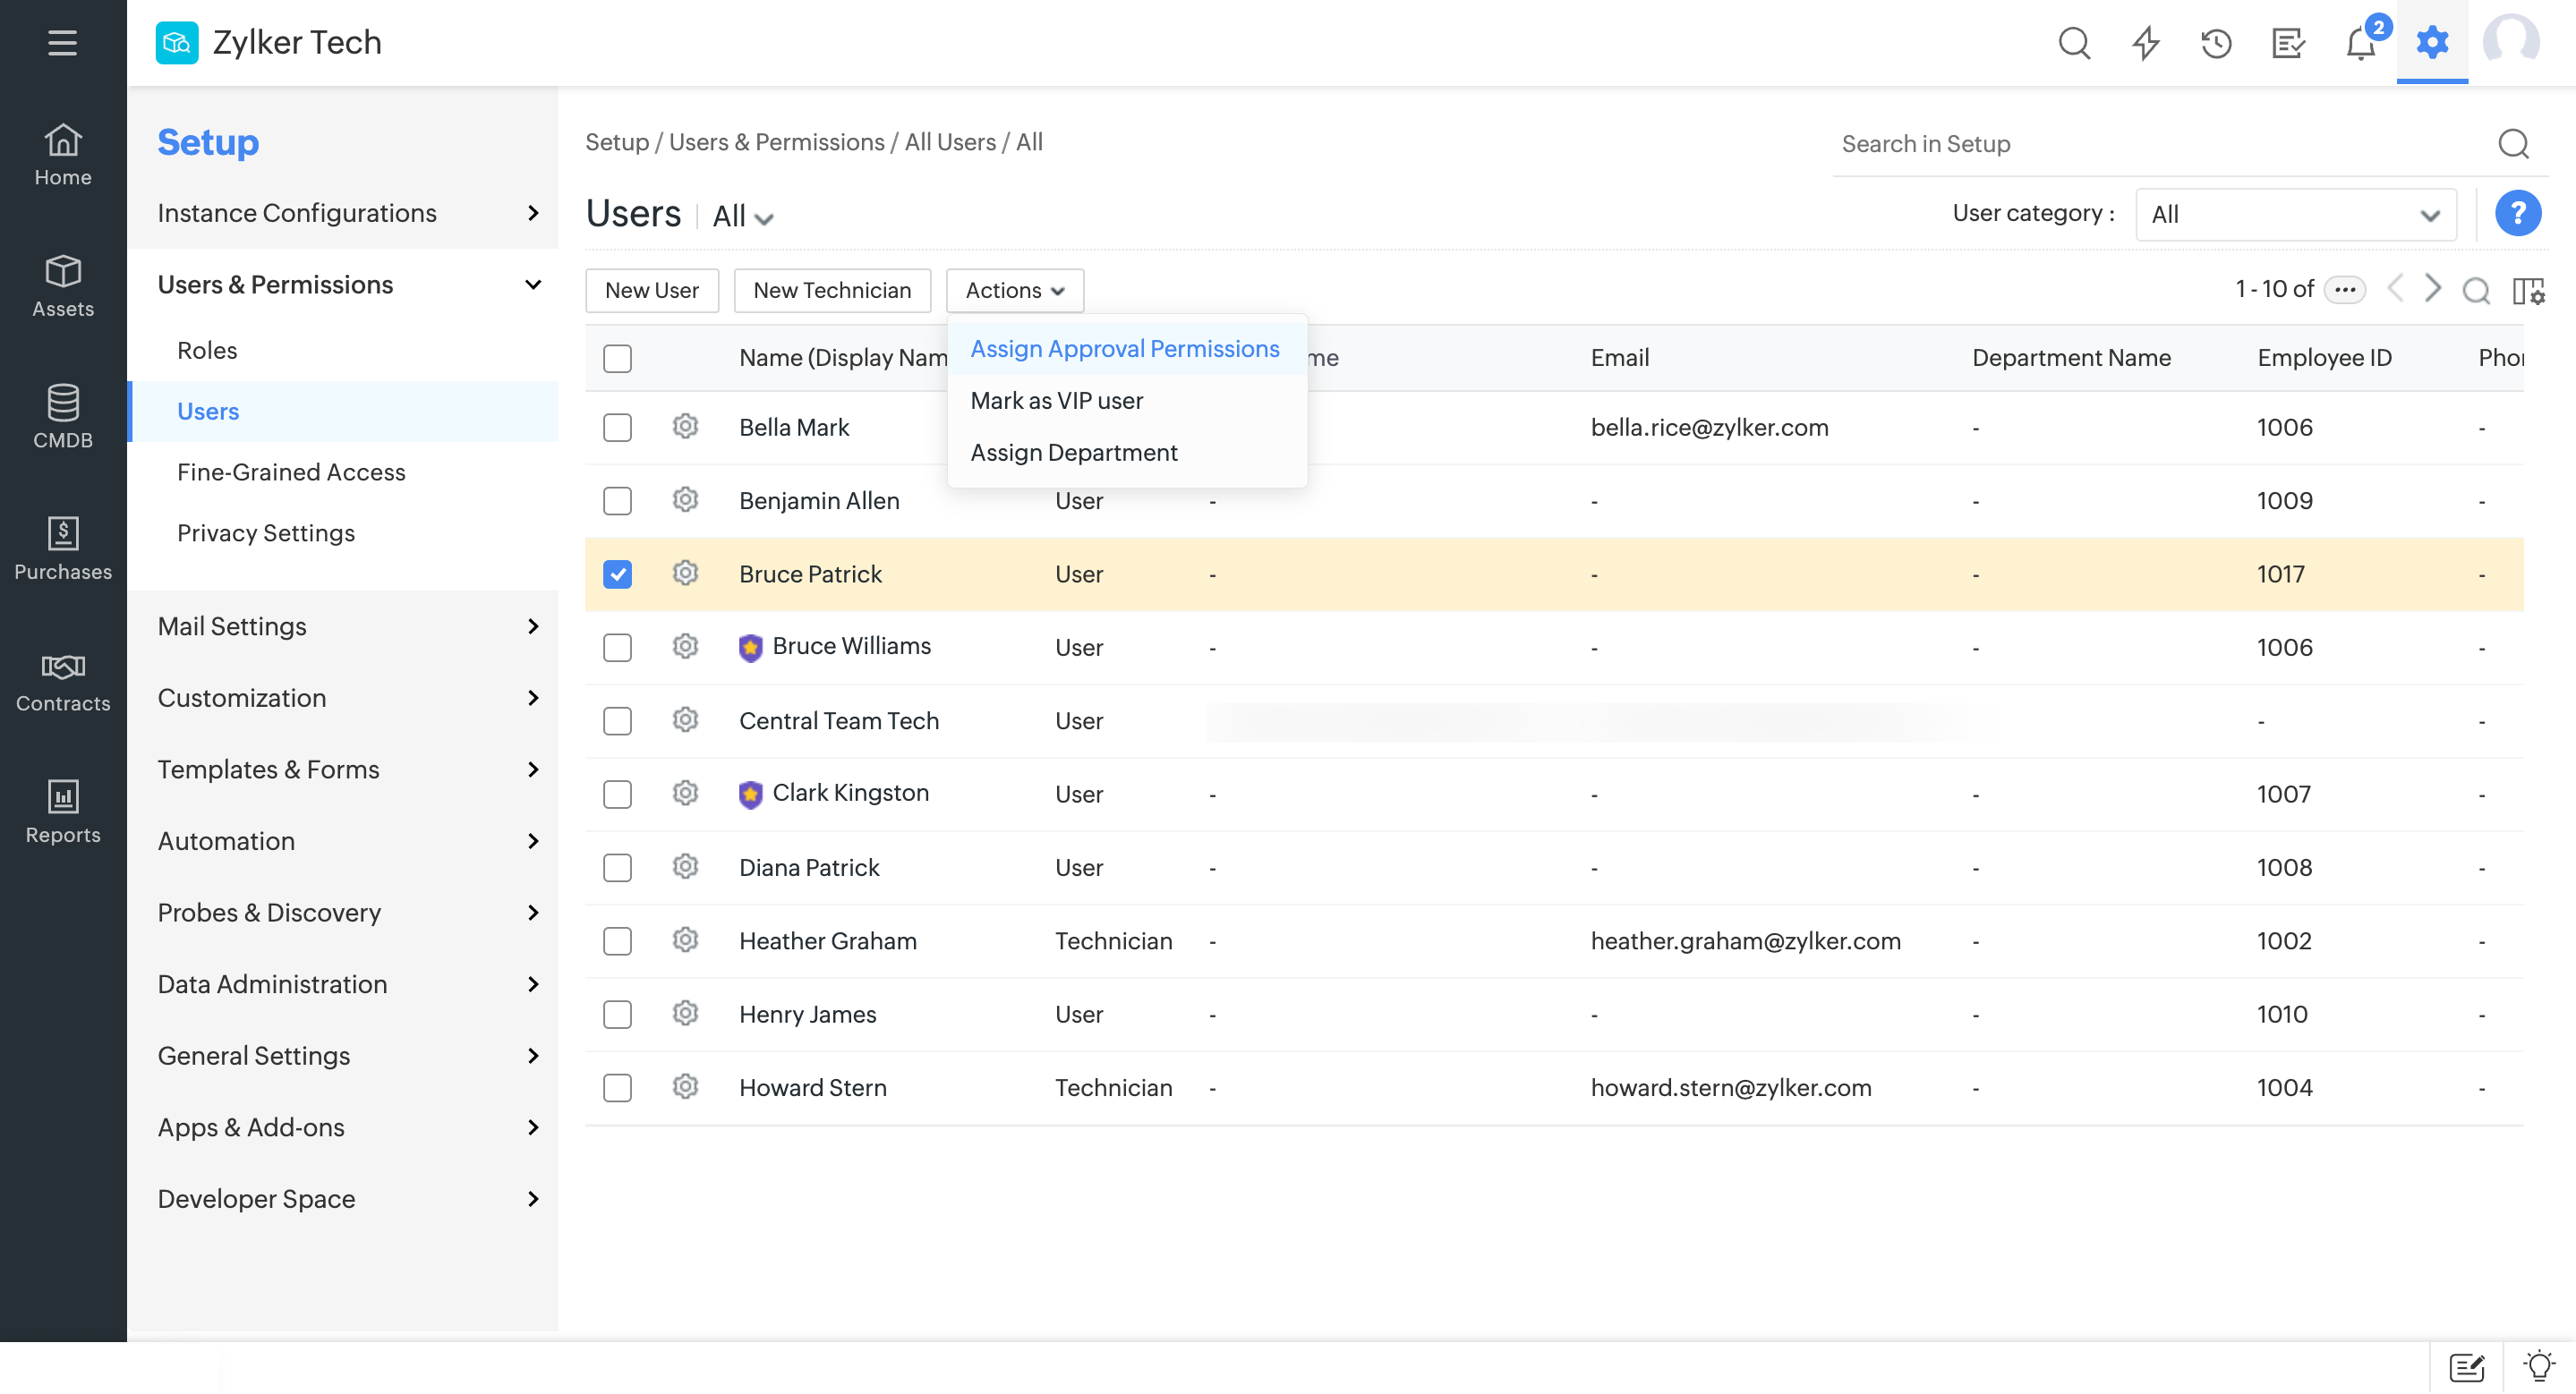
Task: Open the Users All view dropdown
Action: click(742, 217)
